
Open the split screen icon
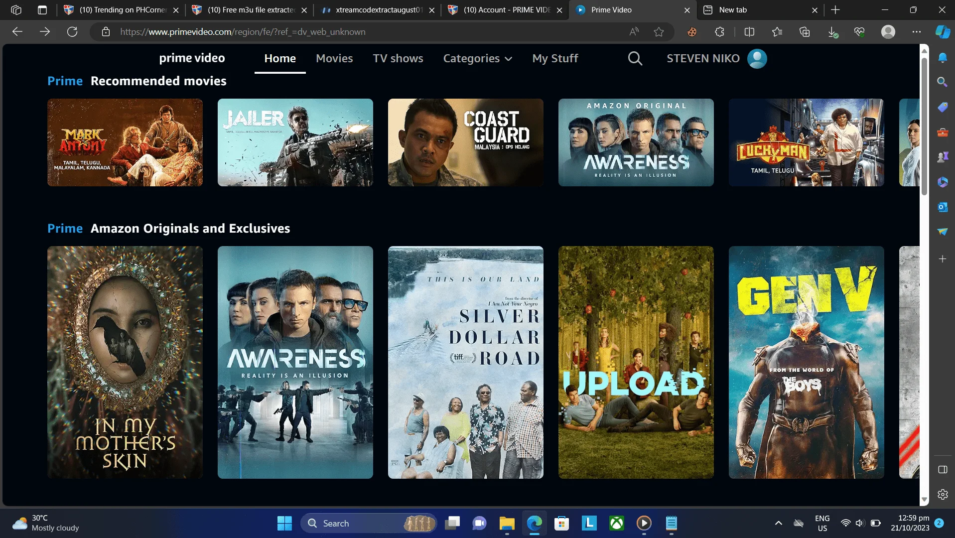pos(749,32)
